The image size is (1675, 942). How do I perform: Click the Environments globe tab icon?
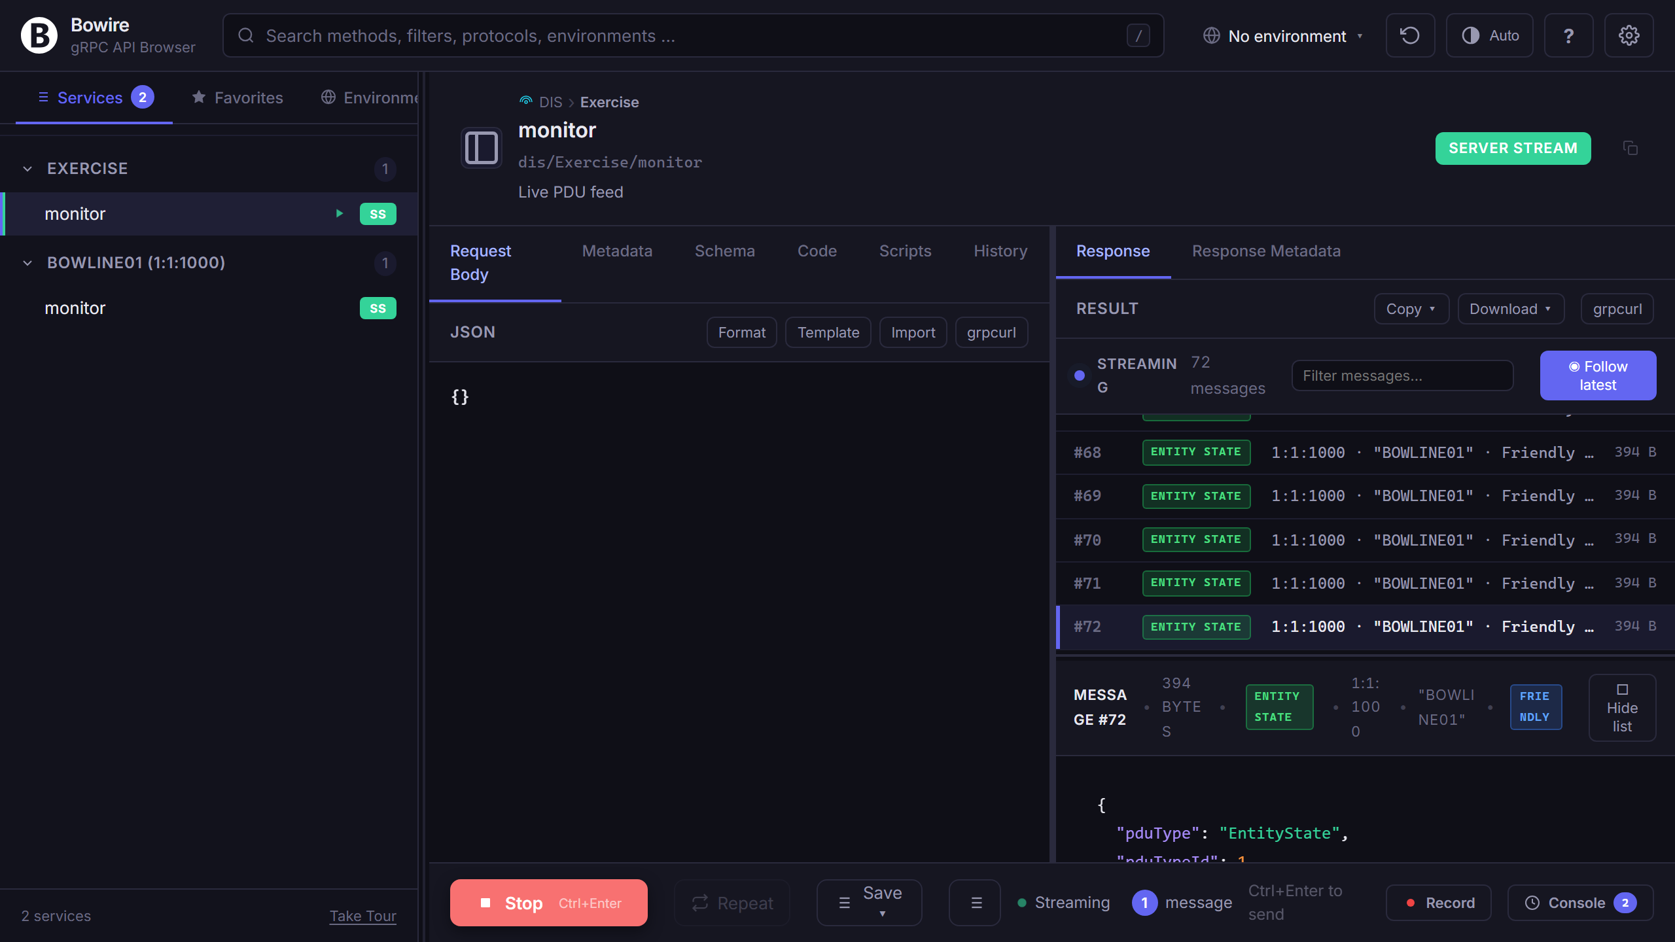click(x=328, y=97)
